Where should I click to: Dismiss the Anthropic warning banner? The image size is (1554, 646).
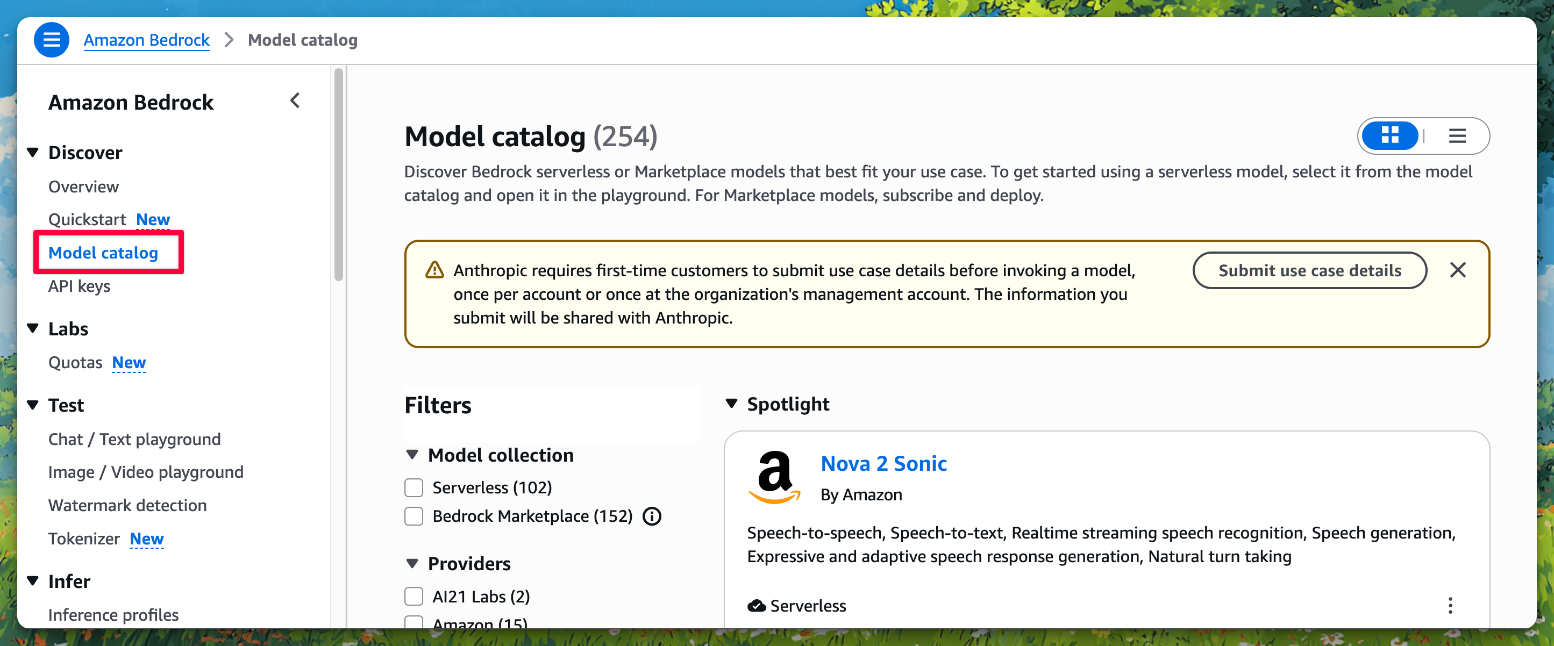[1457, 270]
